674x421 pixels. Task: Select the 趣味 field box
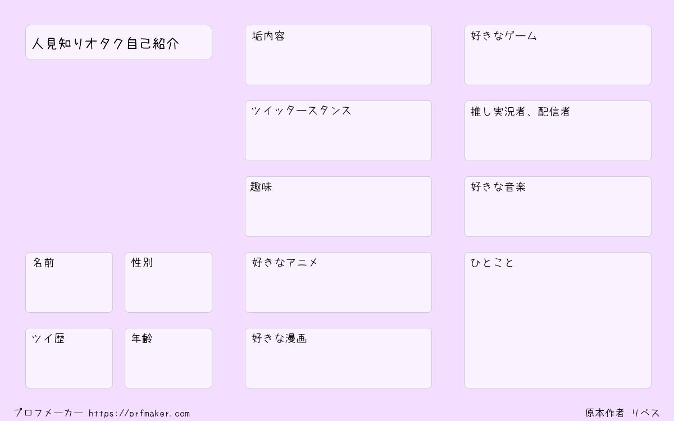[338, 207]
